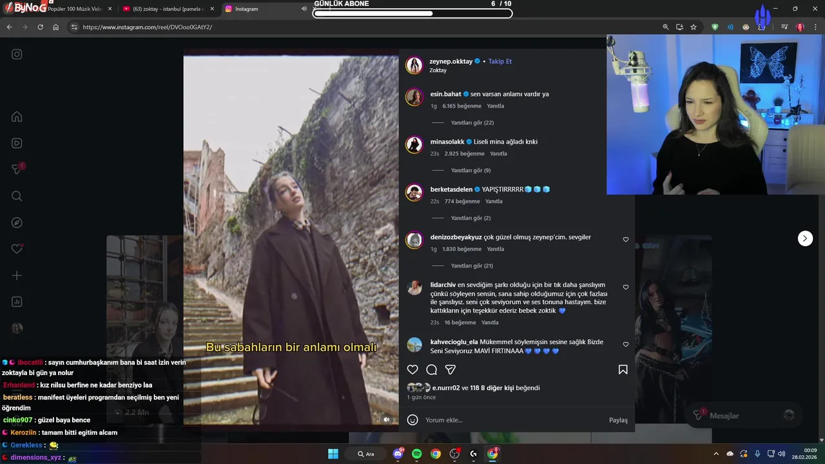Click Takip Et to follow zeynep.okktay

[x=500, y=61]
